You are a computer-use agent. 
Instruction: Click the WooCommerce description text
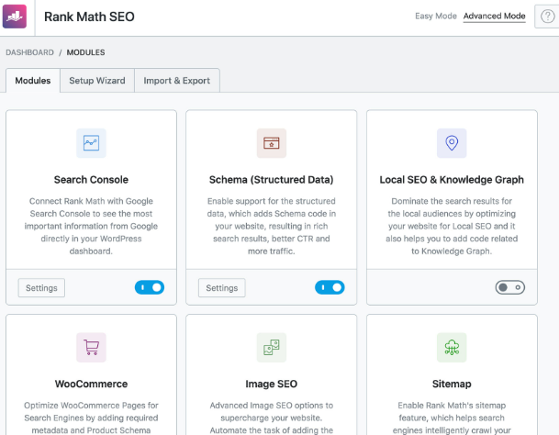91,418
